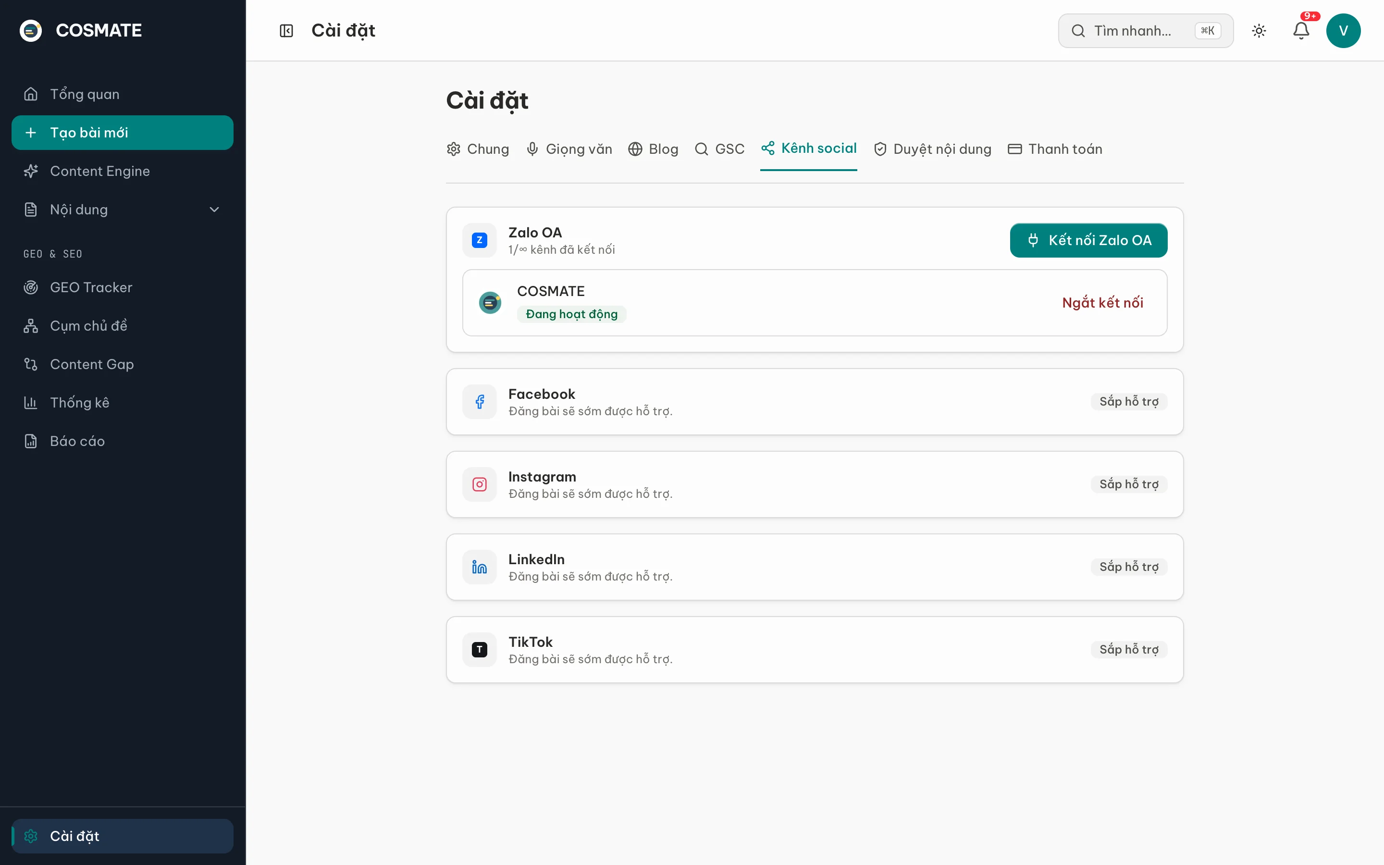Click the LinkedIn channel icon
Screen dimensions: 1384x865
(479, 567)
